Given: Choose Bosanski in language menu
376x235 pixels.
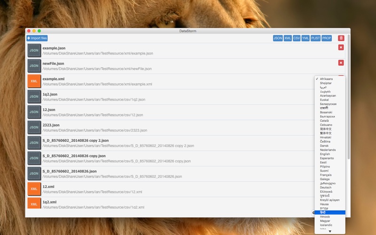Looking at the screenshot, I should [x=330, y=112].
